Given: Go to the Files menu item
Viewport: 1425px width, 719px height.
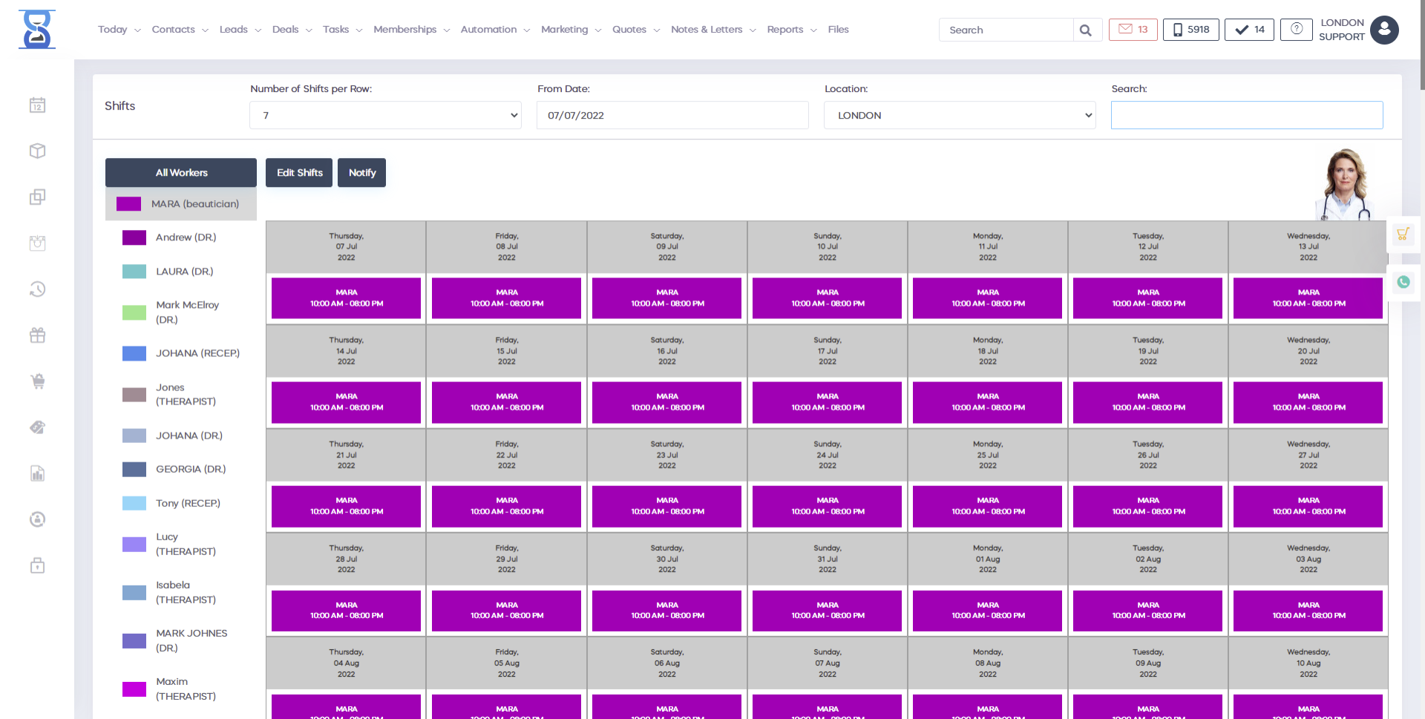Looking at the screenshot, I should coord(838,30).
